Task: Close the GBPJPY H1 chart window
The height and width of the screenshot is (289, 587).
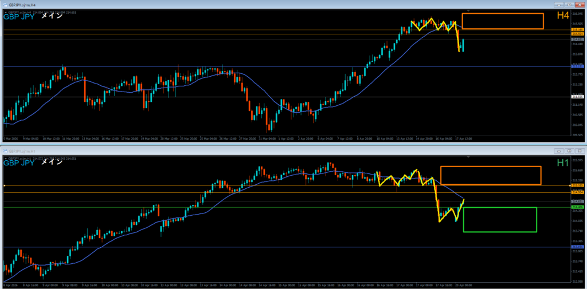Action: point(580,151)
